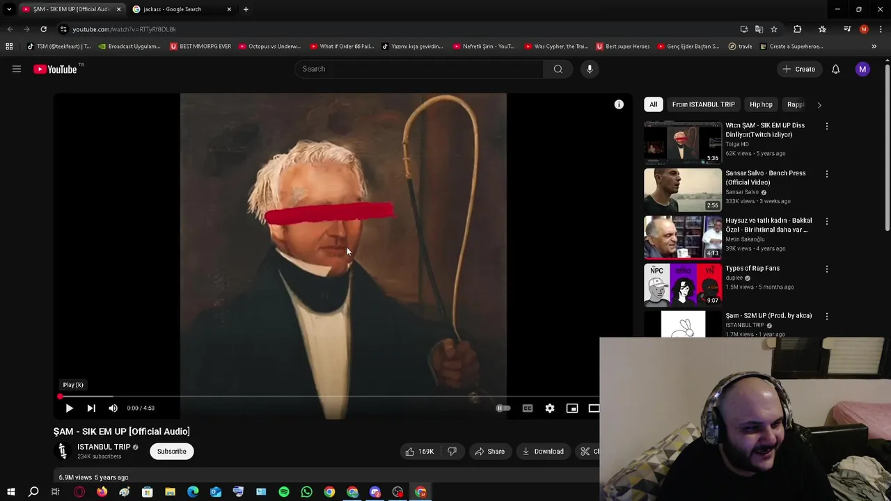
Task: Subscribe to ISTANBUL TRIP channel
Action: point(171,452)
